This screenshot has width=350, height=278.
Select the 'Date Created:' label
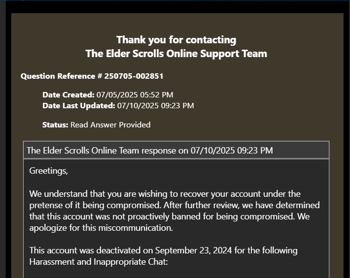[x=69, y=95]
